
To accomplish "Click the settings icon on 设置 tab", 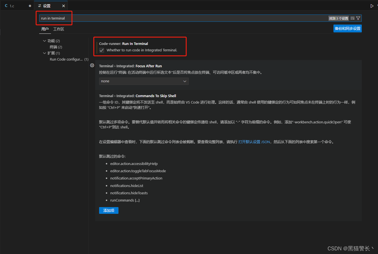I will click(40, 6).
